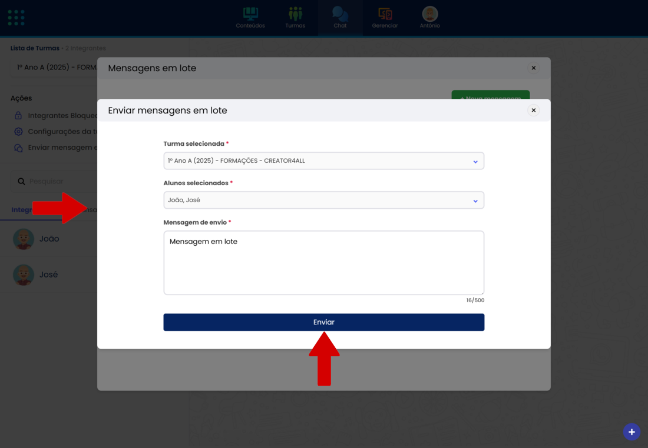Close the Enviar mensagens em lote dialog

[533, 111]
